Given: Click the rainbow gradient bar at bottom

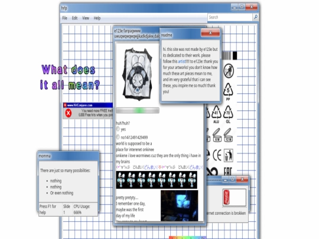Looking at the screenshot, I should 187,237.
